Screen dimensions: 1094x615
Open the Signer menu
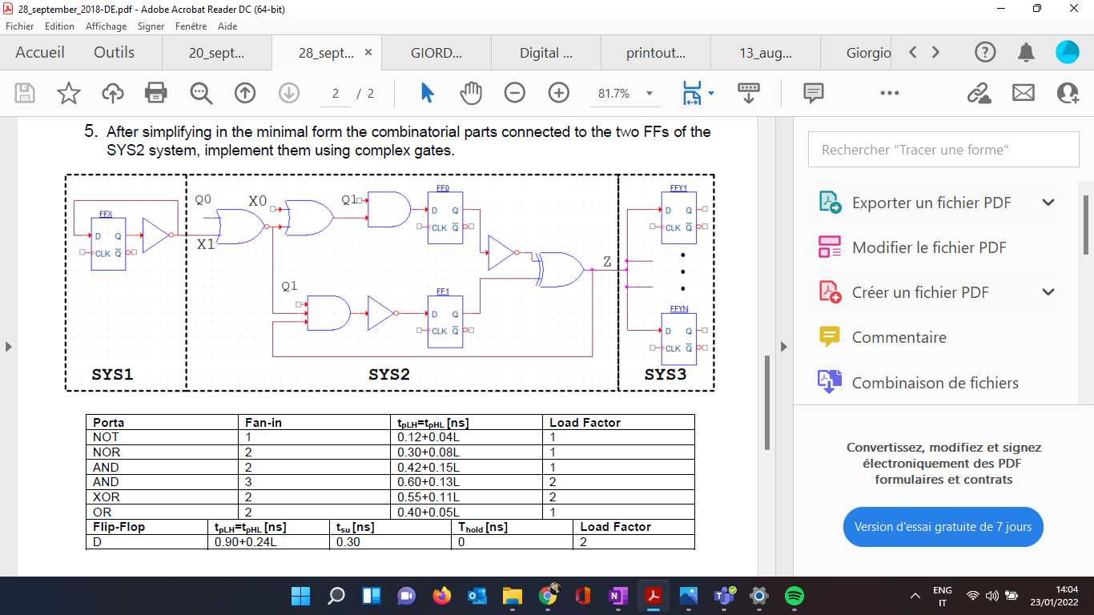pos(151,26)
